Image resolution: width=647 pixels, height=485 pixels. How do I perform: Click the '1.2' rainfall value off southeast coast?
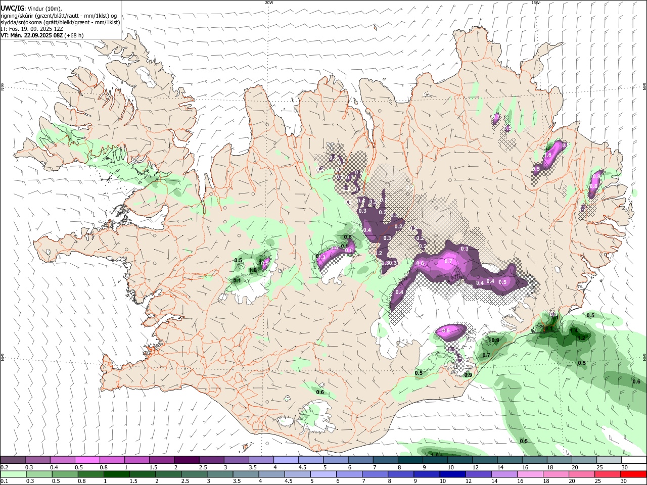581,337
